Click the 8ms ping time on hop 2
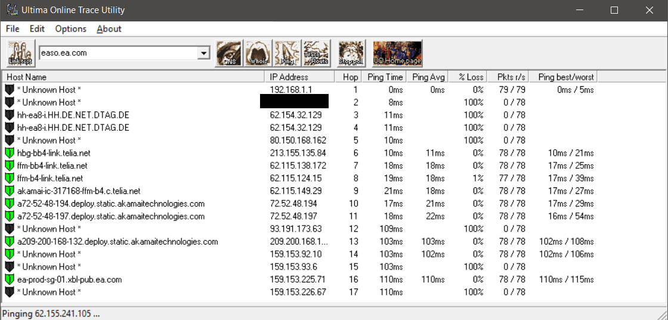The height and width of the screenshot is (320, 668). [395, 102]
